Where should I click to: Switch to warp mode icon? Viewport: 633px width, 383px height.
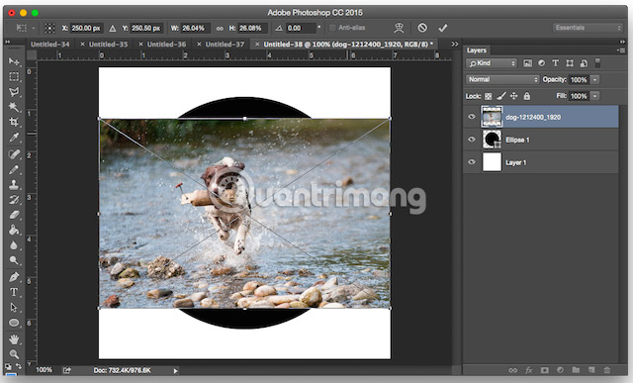tap(399, 28)
